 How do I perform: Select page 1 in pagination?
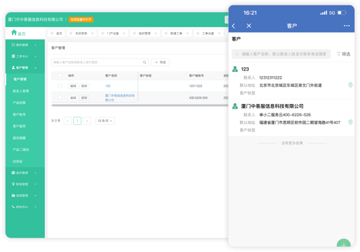pos(77,121)
